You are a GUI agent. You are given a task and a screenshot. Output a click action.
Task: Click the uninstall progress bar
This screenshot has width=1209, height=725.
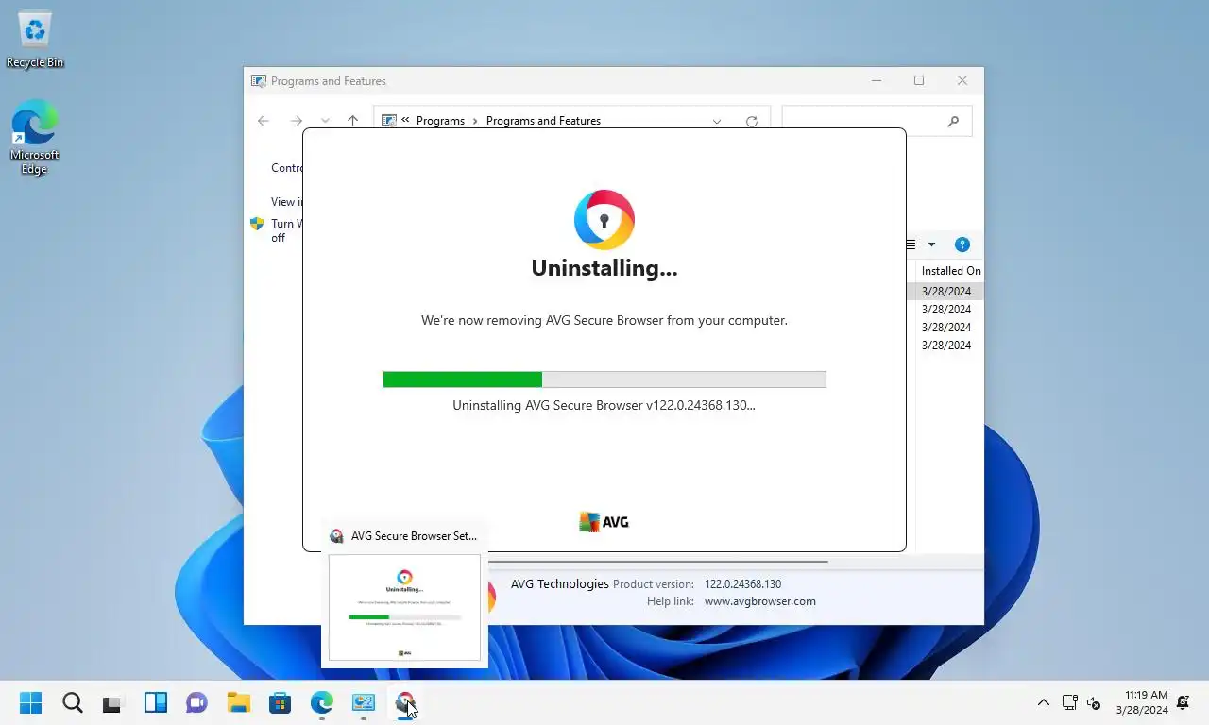[604, 379]
